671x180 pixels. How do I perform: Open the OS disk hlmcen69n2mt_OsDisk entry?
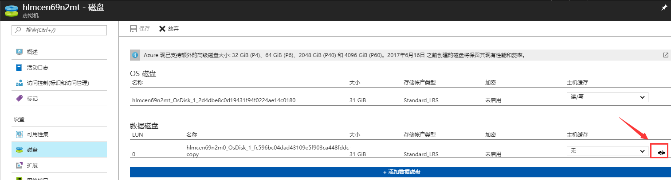[214, 100]
